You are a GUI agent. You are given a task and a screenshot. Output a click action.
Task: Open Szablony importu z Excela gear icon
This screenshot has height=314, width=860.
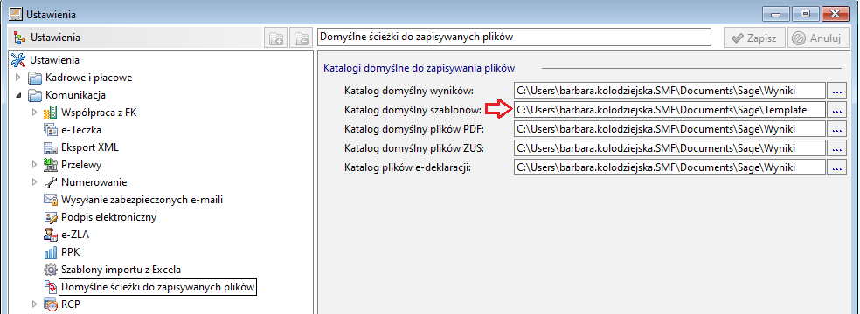(51, 270)
